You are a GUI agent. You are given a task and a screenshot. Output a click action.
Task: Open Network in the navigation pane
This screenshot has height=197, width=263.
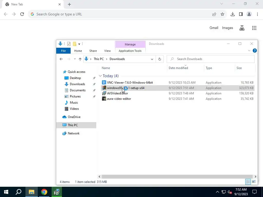73,133
